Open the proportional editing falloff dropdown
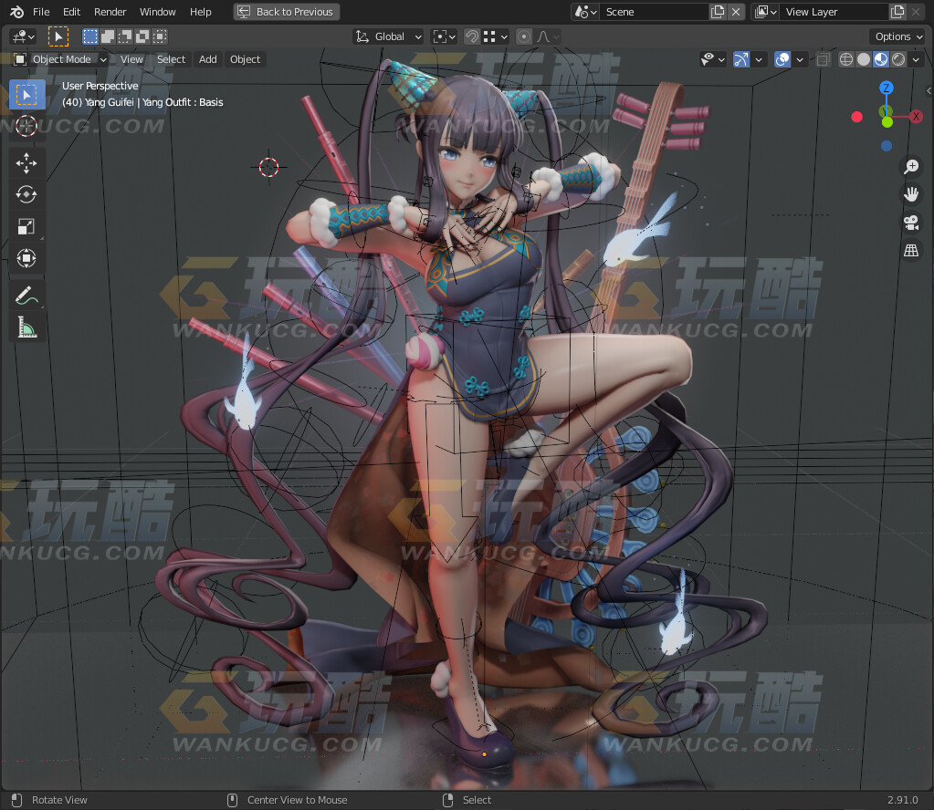 coord(548,36)
